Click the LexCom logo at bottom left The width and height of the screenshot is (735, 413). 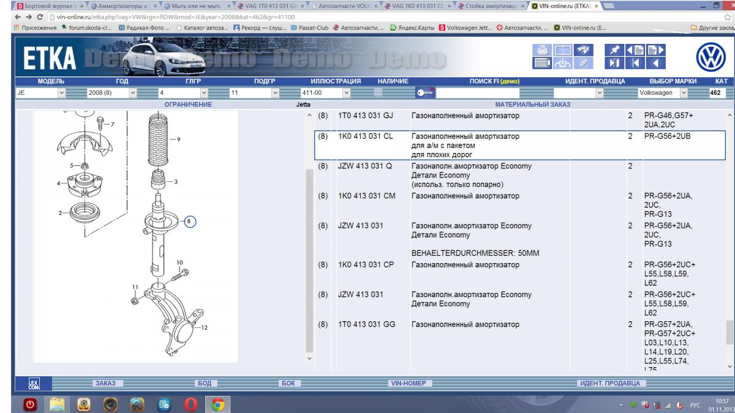34,384
